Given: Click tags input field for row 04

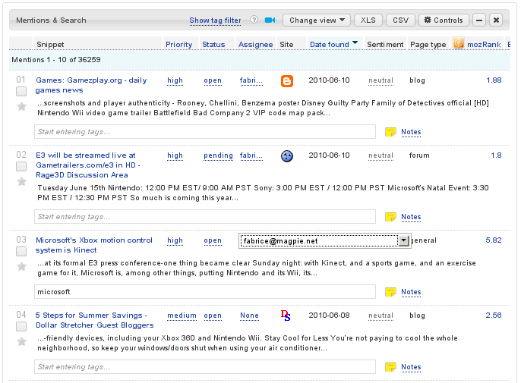Looking at the screenshot, I should pyautogui.click(x=205, y=367).
